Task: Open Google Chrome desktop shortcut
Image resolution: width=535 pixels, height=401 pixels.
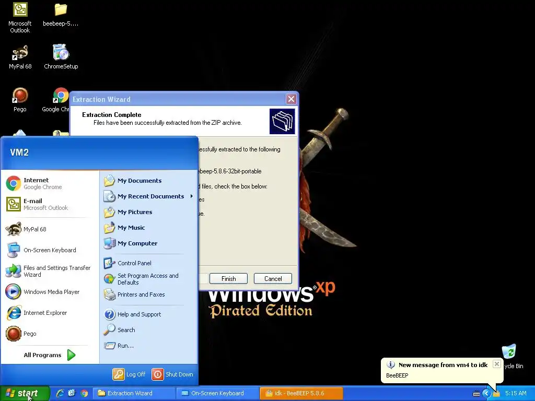Action: [x=55, y=100]
